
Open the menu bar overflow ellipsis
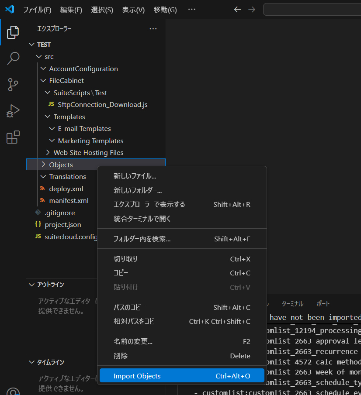[x=191, y=9]
